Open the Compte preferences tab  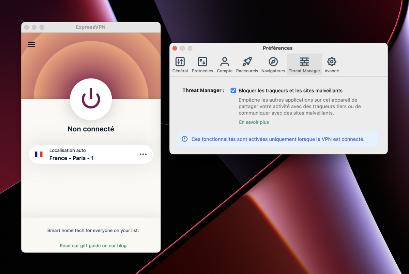pyautogui.click(x=225, y=64)
